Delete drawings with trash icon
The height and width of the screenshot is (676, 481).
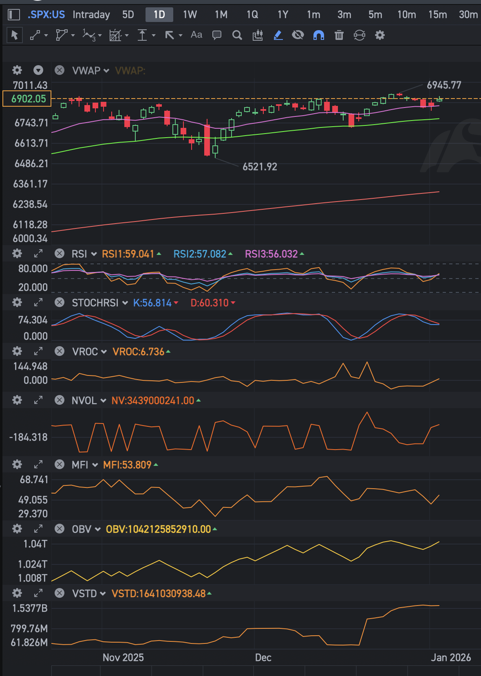[x=339, y=35]
